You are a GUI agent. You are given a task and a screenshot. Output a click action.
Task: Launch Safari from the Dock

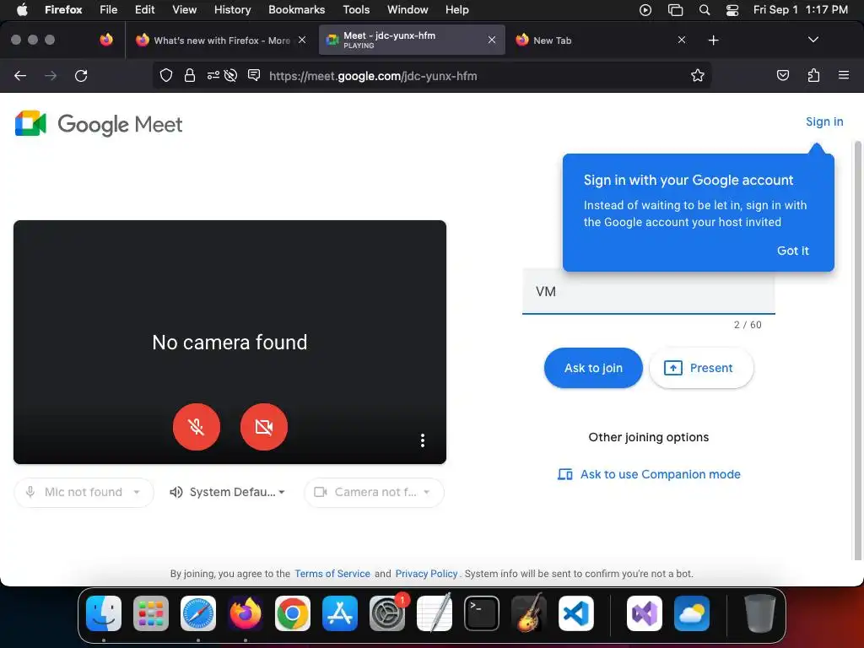(198, 613)
